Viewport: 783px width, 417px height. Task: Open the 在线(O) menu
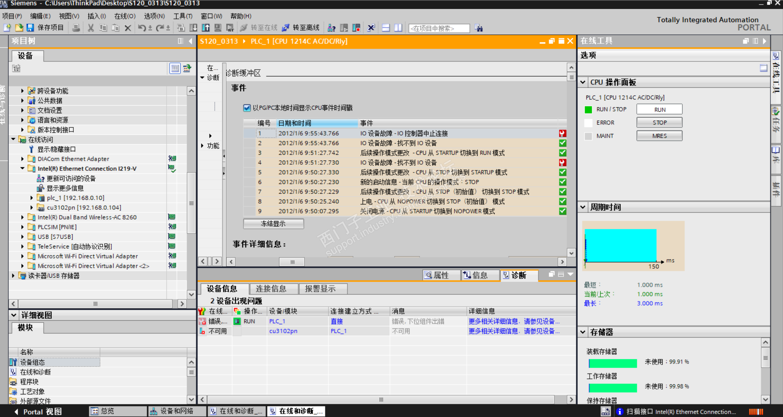(125, 16)
